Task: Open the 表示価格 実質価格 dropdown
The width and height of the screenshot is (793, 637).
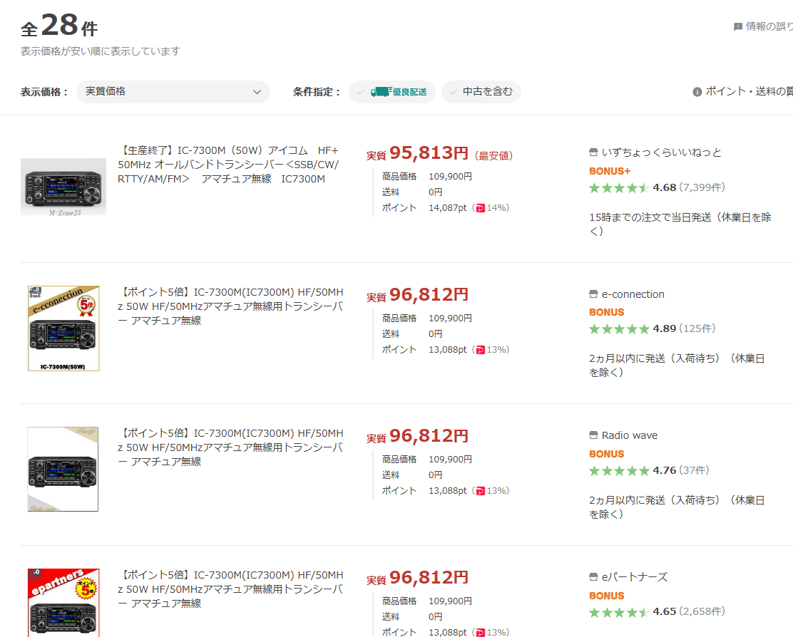Action: (x=173, y=92)
